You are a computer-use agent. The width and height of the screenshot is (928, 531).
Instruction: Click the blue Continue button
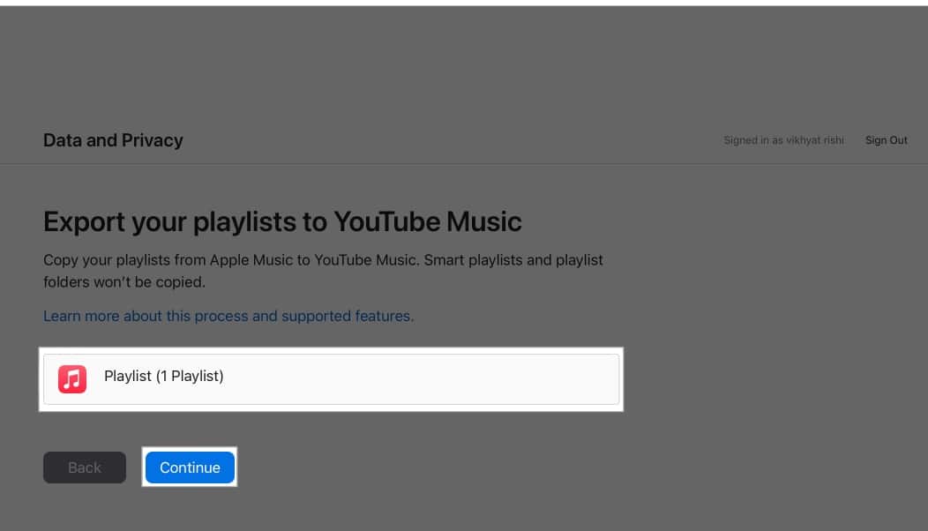(190, 467)
